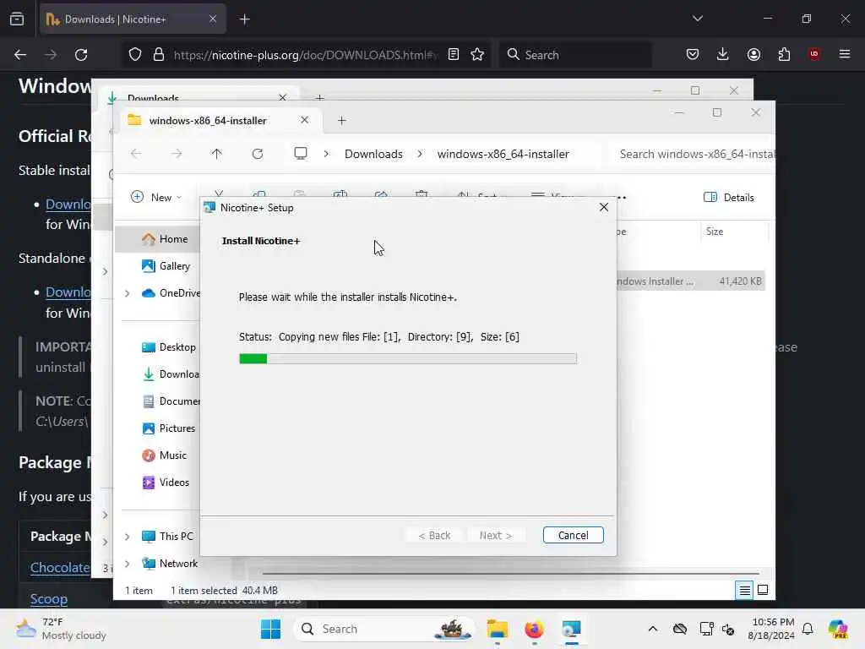The width and height of the screenshot is (865, 649).
Task: Click Downloads in the breadcrumb path
Action: tap(373, 154)
